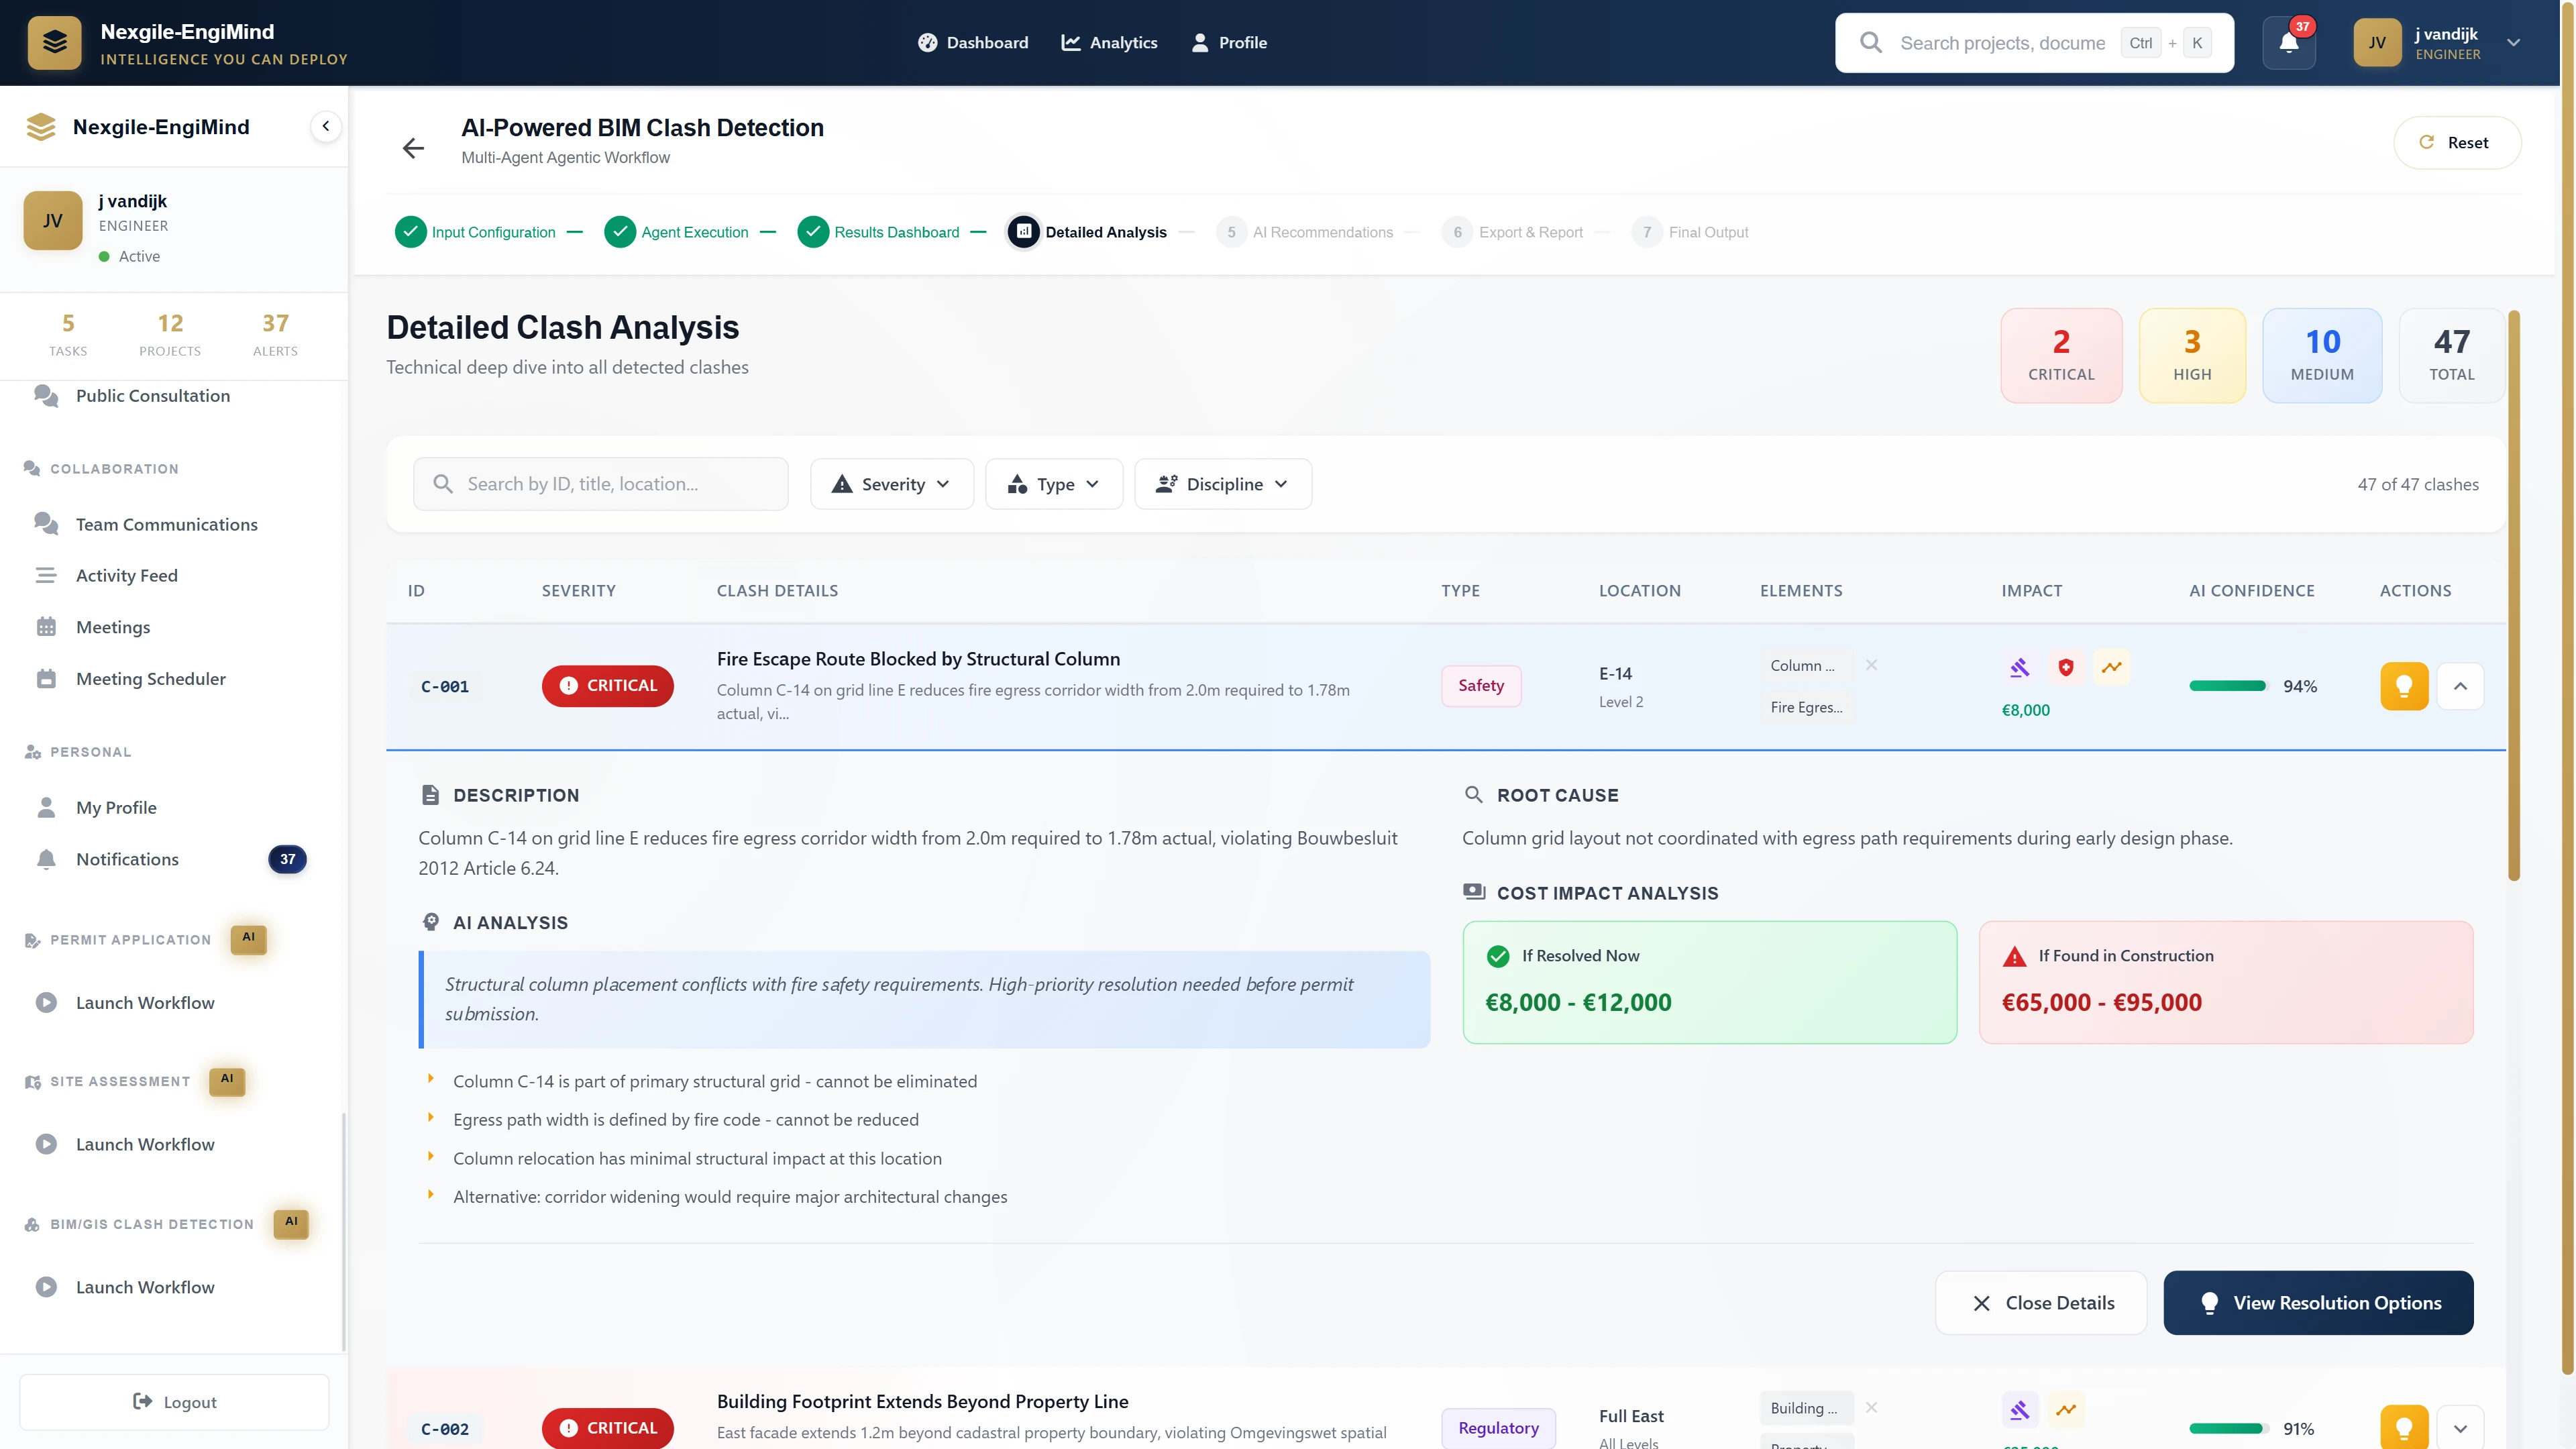Select Meeting Scheduler in the sidebar
This screenshot has width=2576, height=1449.
coord(151,678)
